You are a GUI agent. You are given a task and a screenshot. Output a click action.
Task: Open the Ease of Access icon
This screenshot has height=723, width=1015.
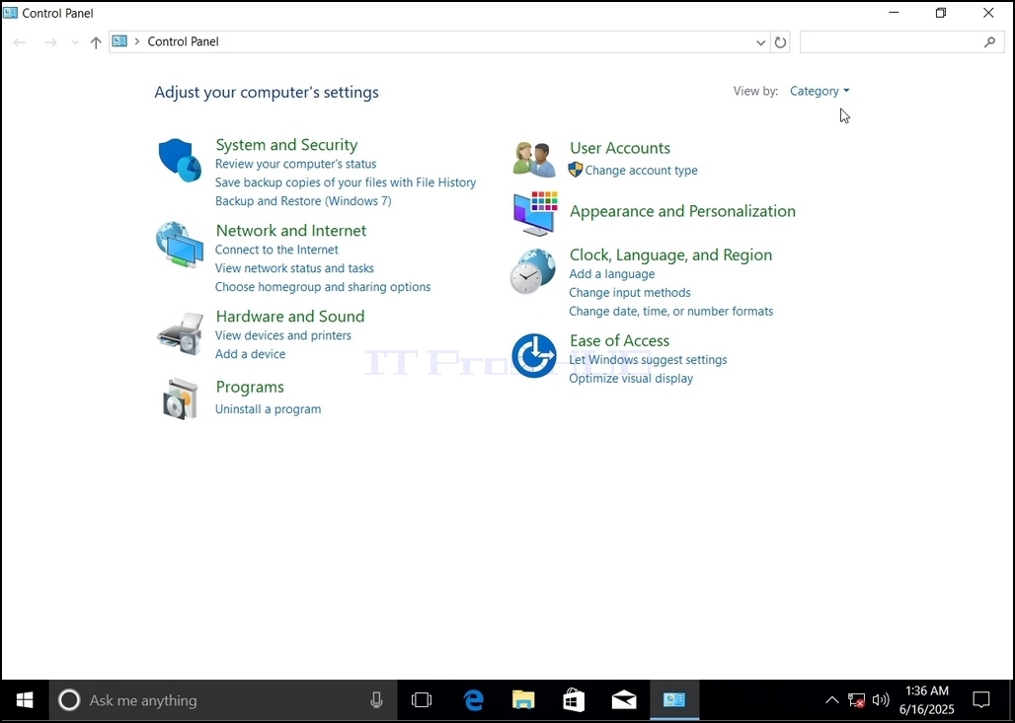534,356
